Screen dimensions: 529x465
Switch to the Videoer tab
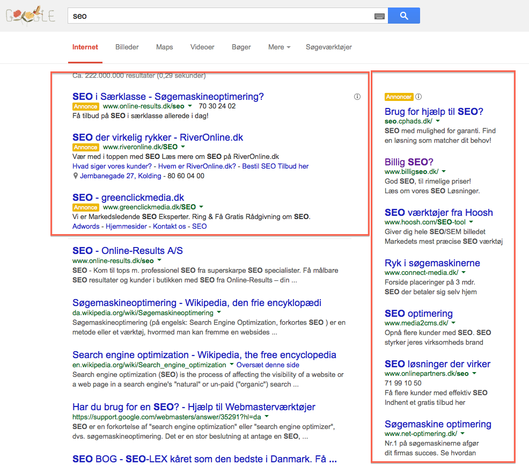click(x=202, y=47)
